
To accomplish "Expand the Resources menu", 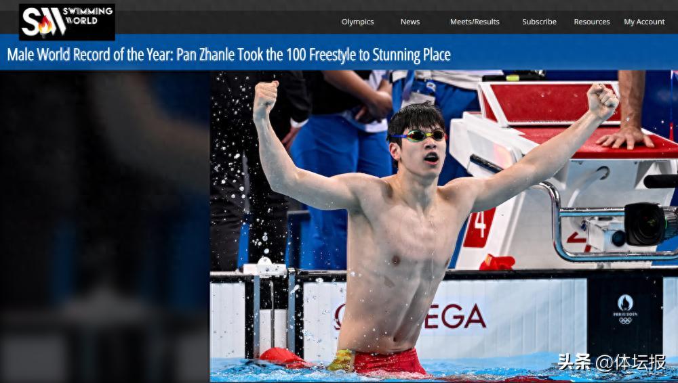I will 591,22.
